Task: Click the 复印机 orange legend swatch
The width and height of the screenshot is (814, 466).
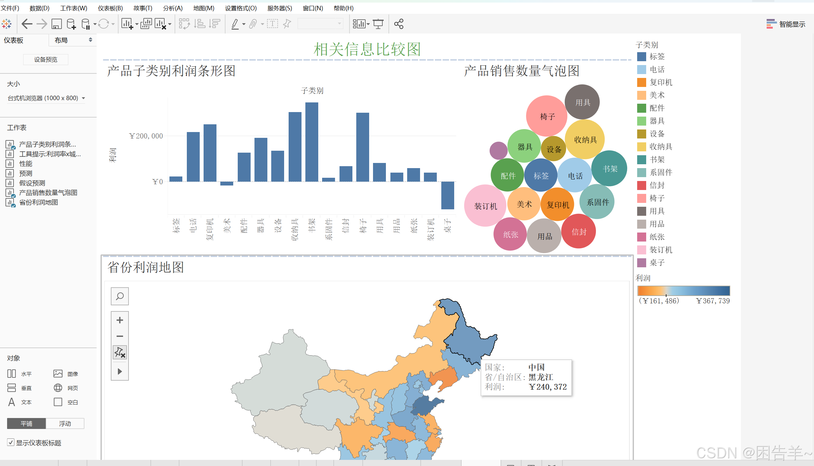Action: coord(641,82)
